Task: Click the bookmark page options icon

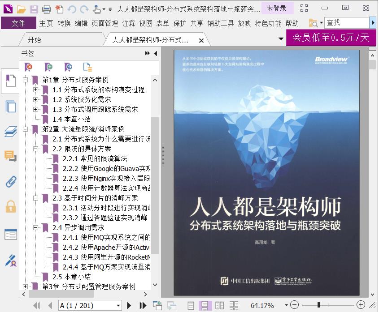Action: 87,67
